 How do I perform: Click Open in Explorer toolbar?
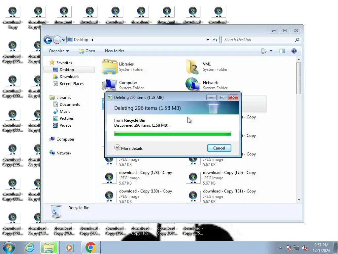tap(87, 51)
